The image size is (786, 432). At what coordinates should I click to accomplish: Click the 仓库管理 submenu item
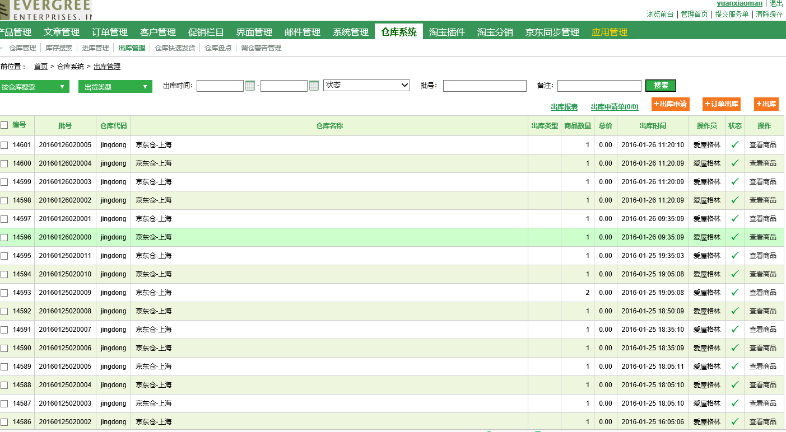pyautogui.click(x=22, y=48)
